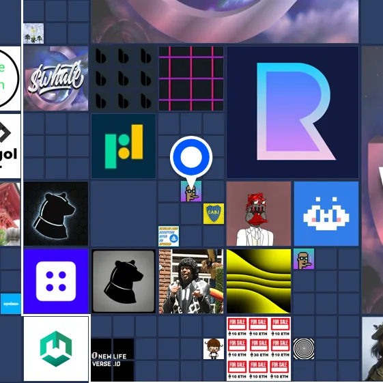
Task: Open the $whale land tile
Action: 56,79
